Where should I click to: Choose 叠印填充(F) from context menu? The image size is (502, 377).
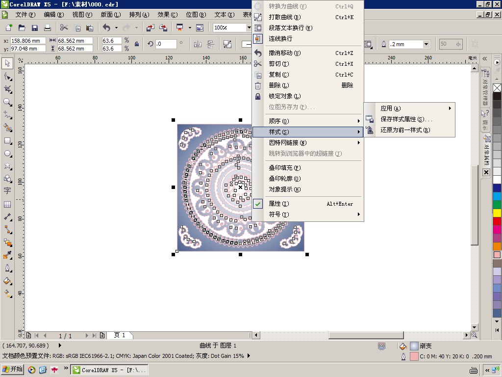(x=308, y=168)
